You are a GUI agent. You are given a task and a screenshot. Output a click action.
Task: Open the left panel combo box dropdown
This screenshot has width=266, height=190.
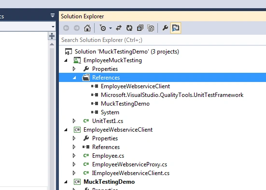(53, 27)
